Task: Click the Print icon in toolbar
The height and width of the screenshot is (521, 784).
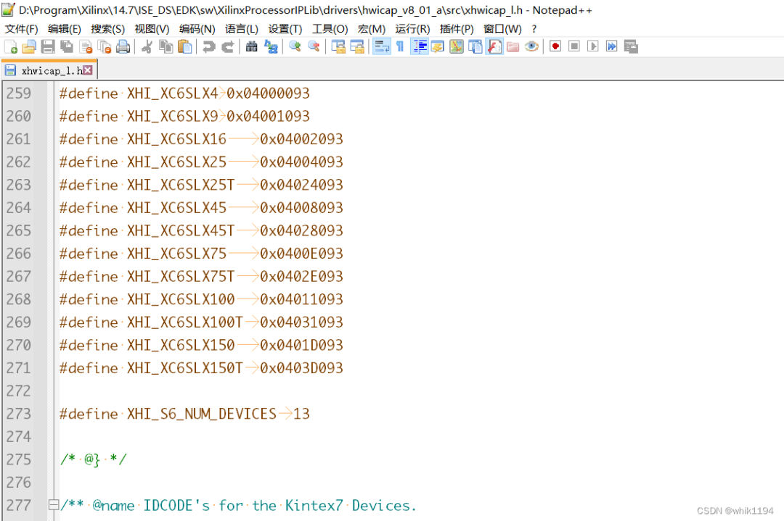Action: [123, 47]
